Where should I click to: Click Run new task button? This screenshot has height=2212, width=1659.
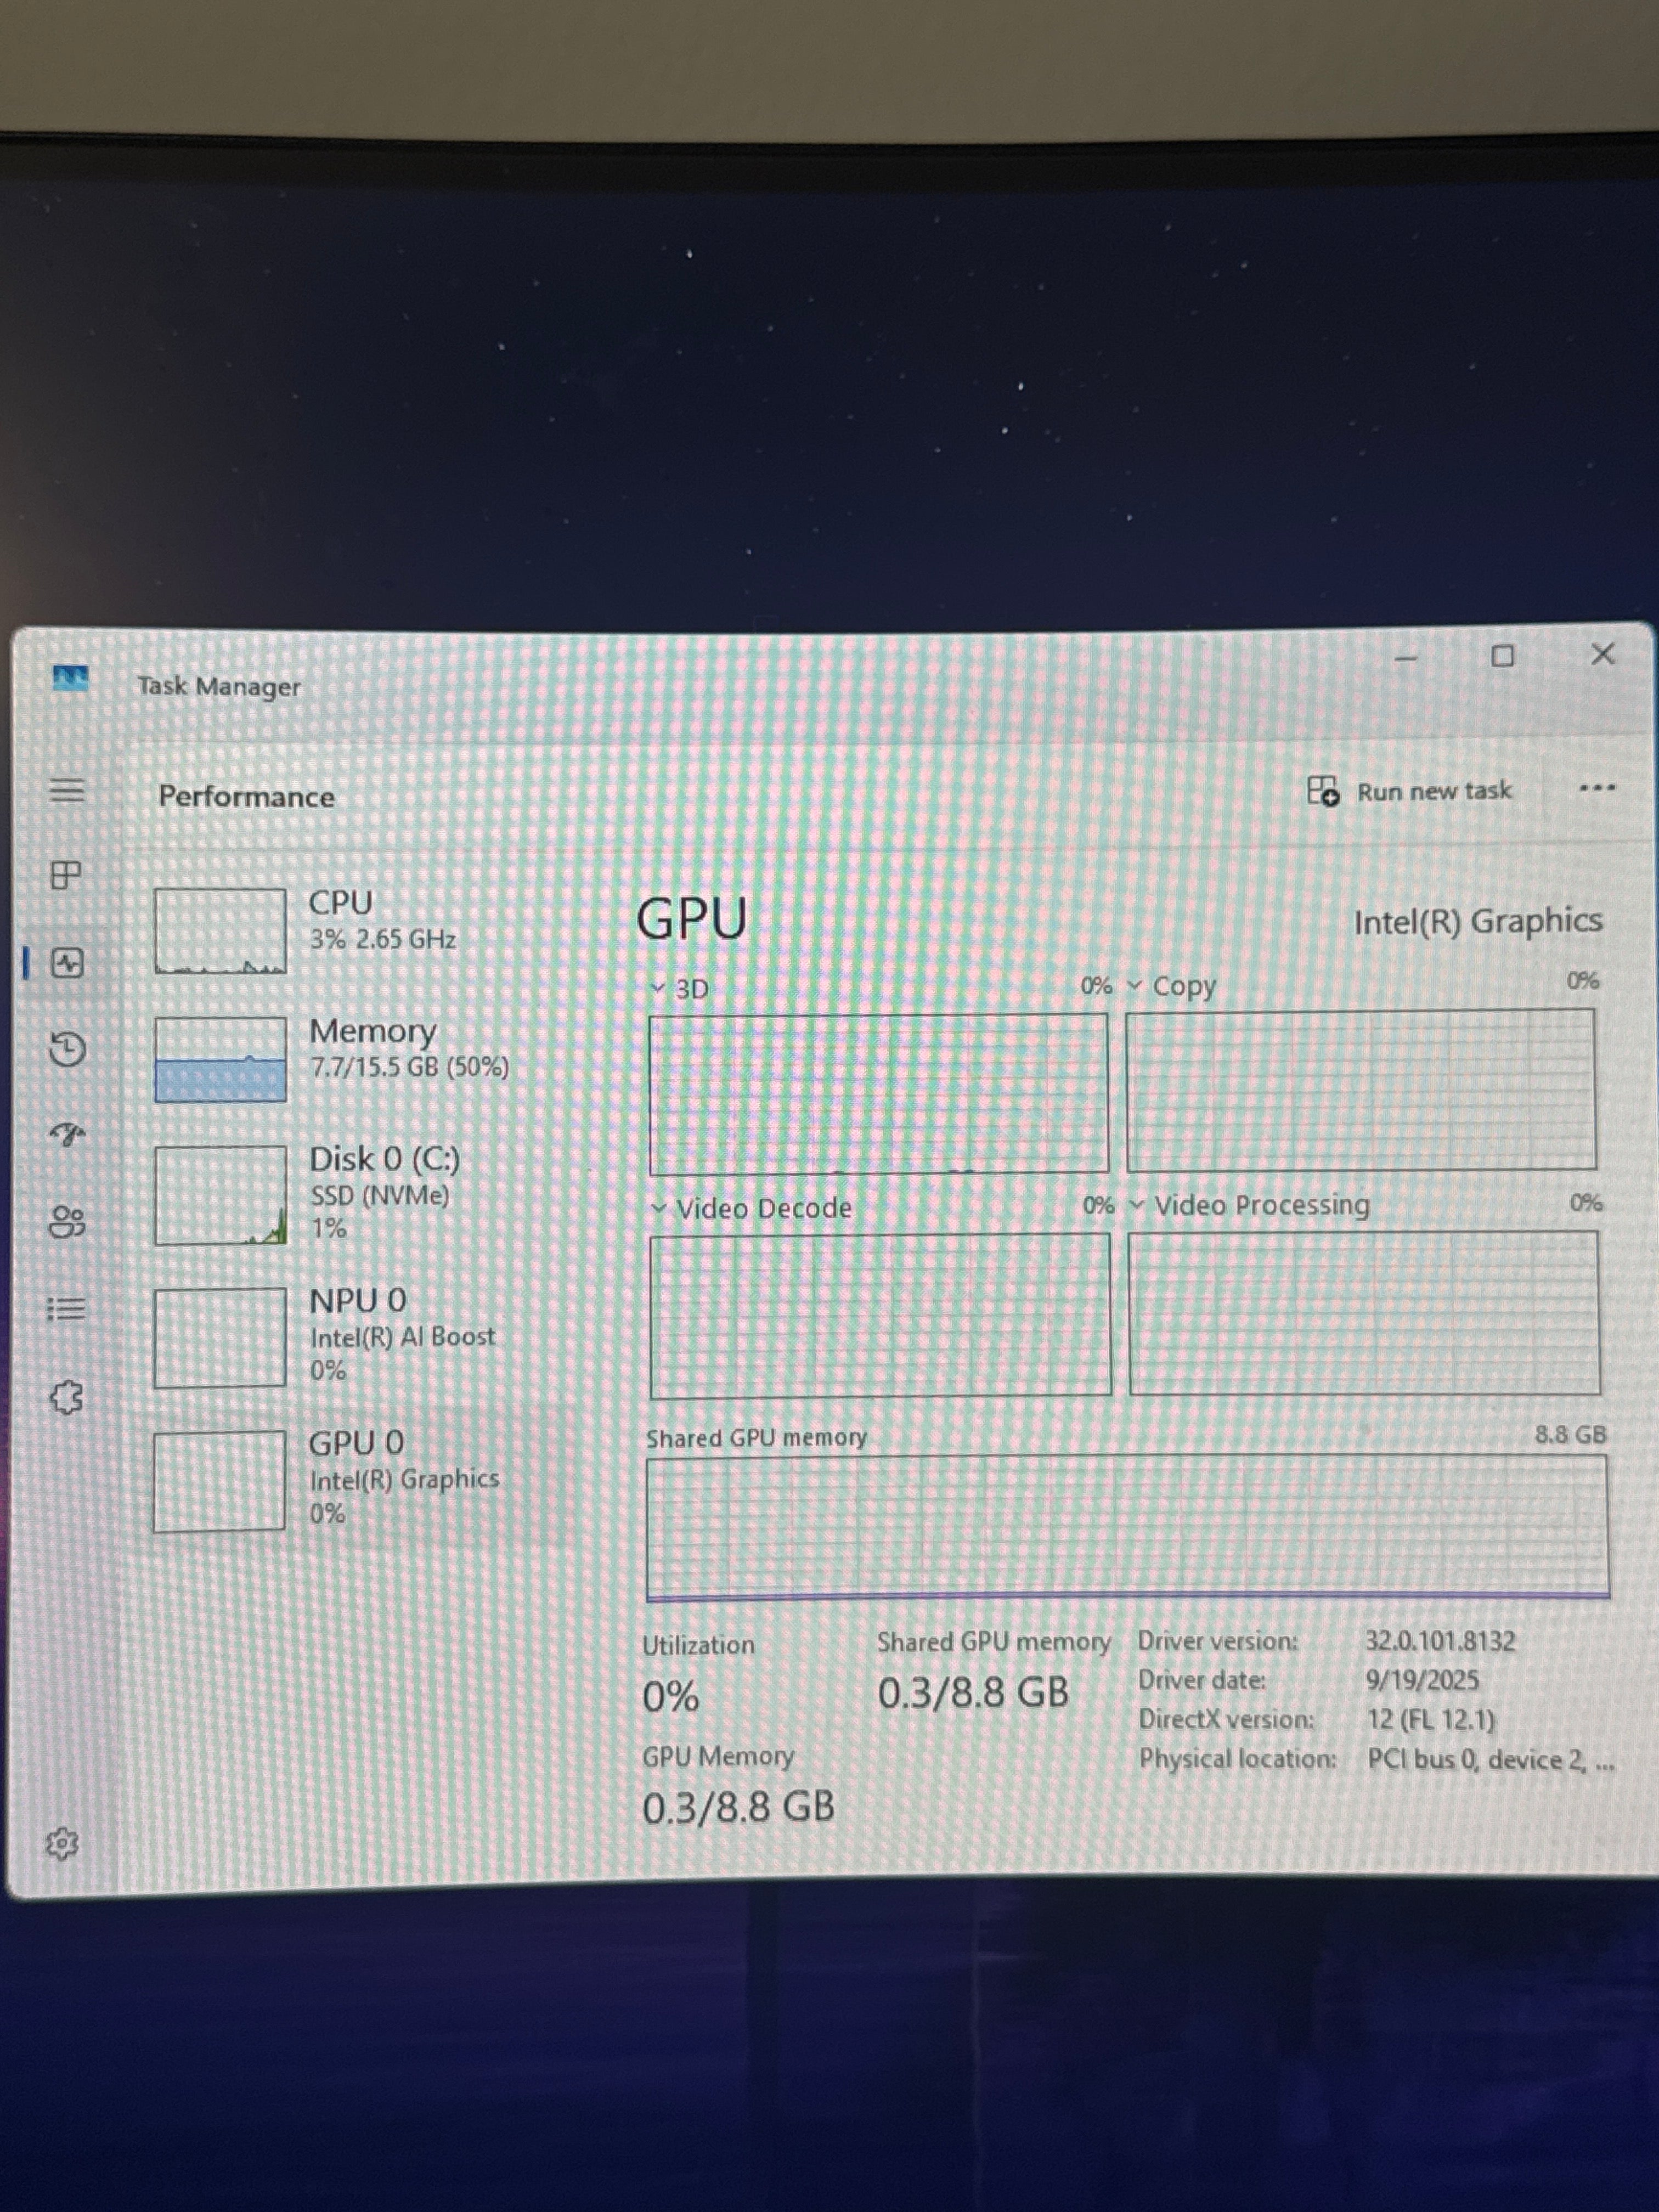(x=1410, y=791)
